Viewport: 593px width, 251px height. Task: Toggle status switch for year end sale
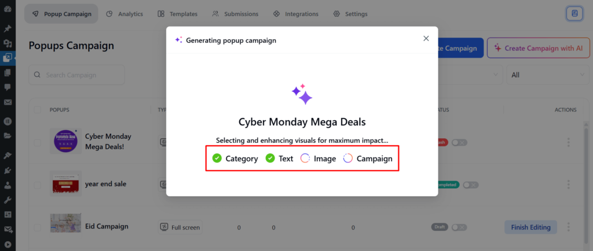pyautogui.click(x=470, y=185)
